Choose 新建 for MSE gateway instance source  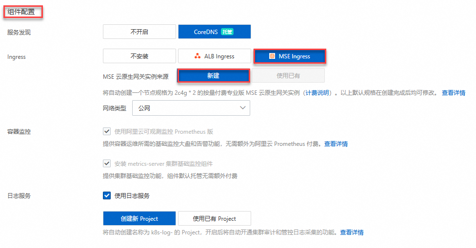(x=214, y=76)
